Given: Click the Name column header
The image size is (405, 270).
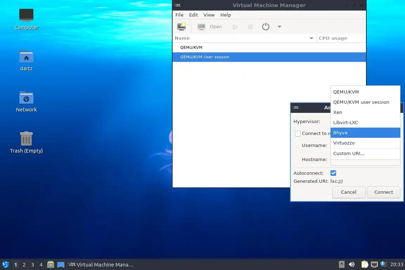Looking at the screenshot, I should pos(244,38).
